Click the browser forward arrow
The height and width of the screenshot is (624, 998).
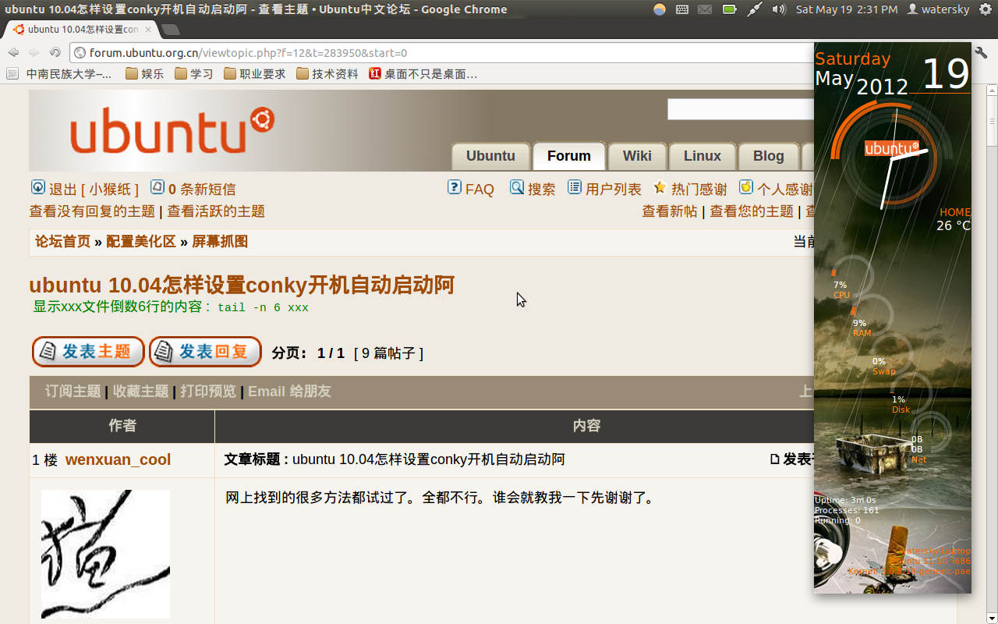(x=34, y=52)
